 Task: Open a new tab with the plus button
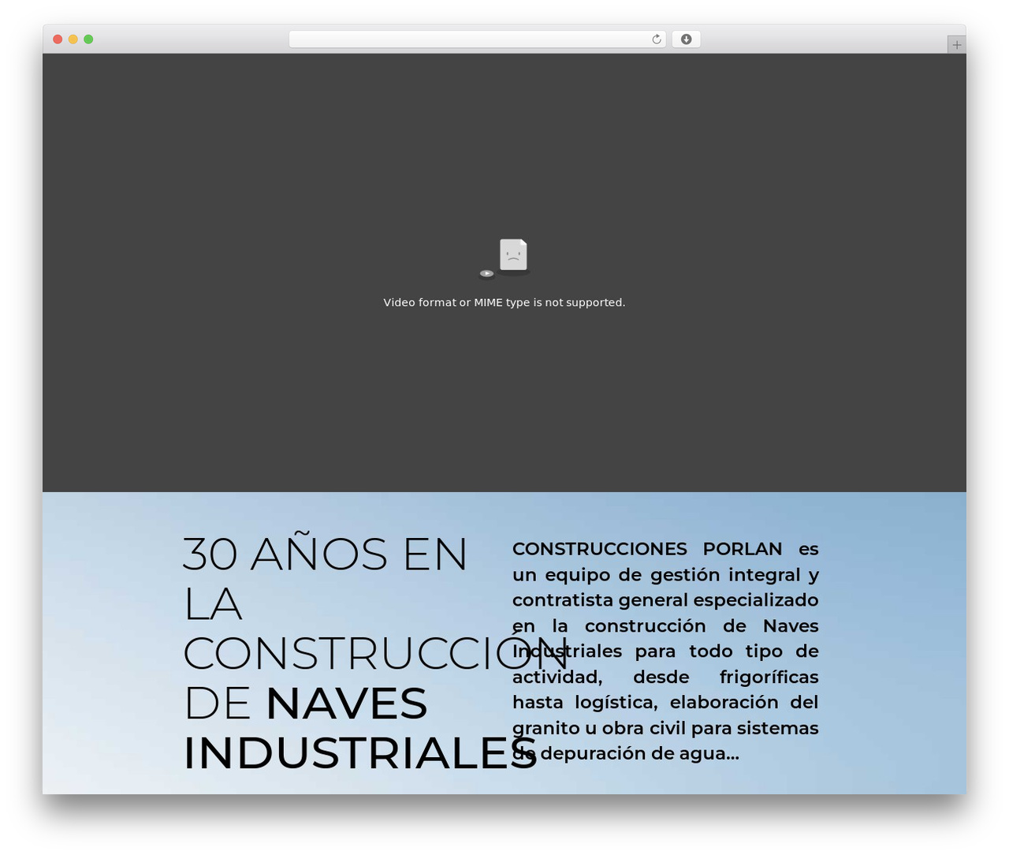(x=956, y=45)
